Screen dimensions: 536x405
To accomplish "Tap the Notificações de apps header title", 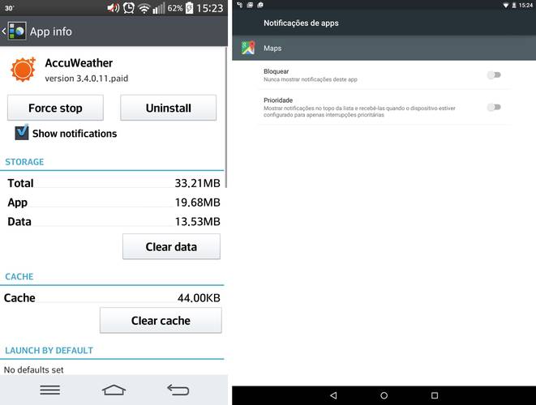I will [x=301, y=23].
